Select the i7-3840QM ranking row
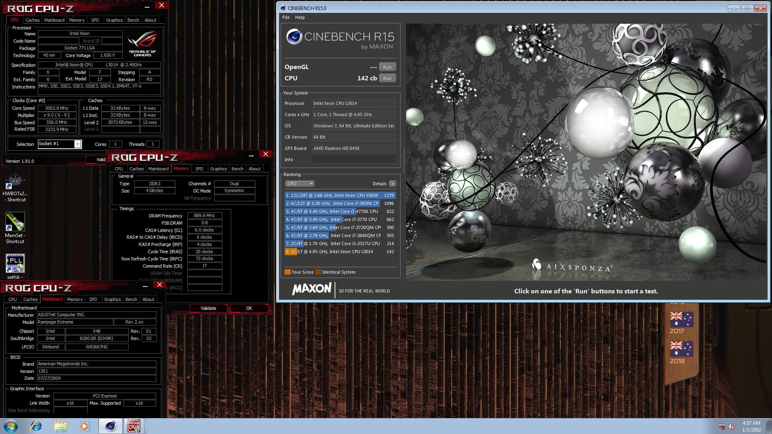This screenshot has height=434, width=772. pos(340,235)
